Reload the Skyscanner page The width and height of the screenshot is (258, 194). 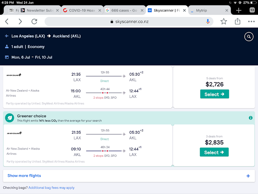pos(34,21)
